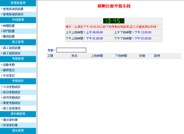This screenshot has width=184, height=134.
Task: Open 外出登記 page
Action: [9, 75]
